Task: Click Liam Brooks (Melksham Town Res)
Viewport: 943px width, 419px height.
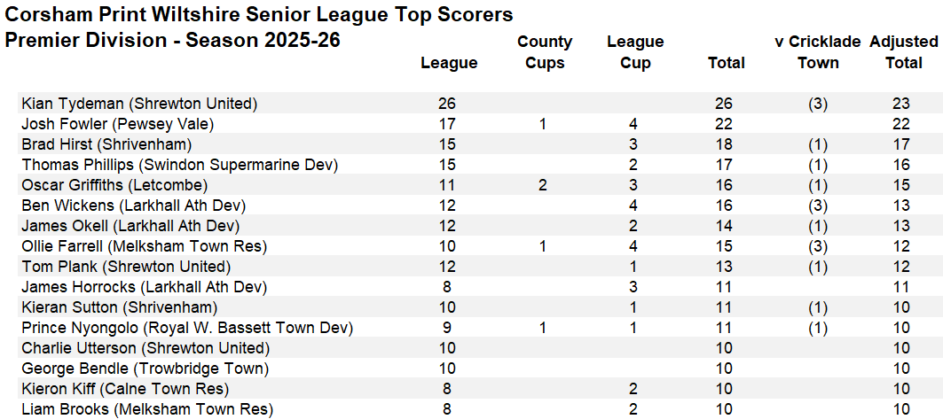Action: coord(147,409)
